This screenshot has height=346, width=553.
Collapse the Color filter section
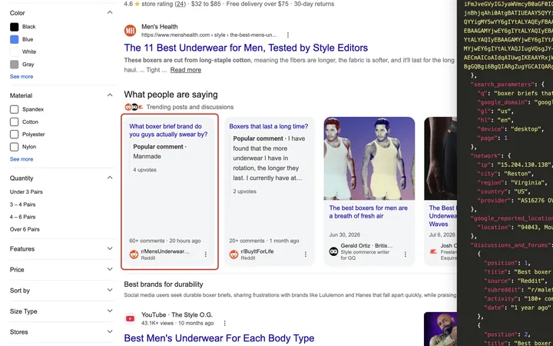110,13
